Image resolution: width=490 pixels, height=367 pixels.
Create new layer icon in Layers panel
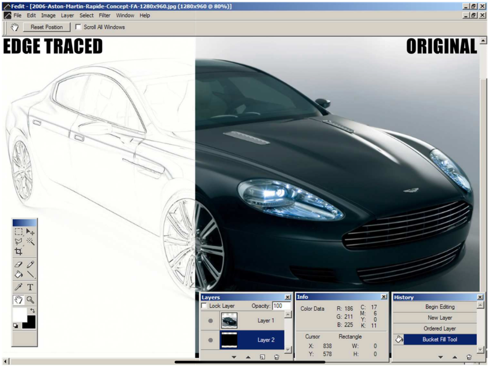tap(263, 357)
